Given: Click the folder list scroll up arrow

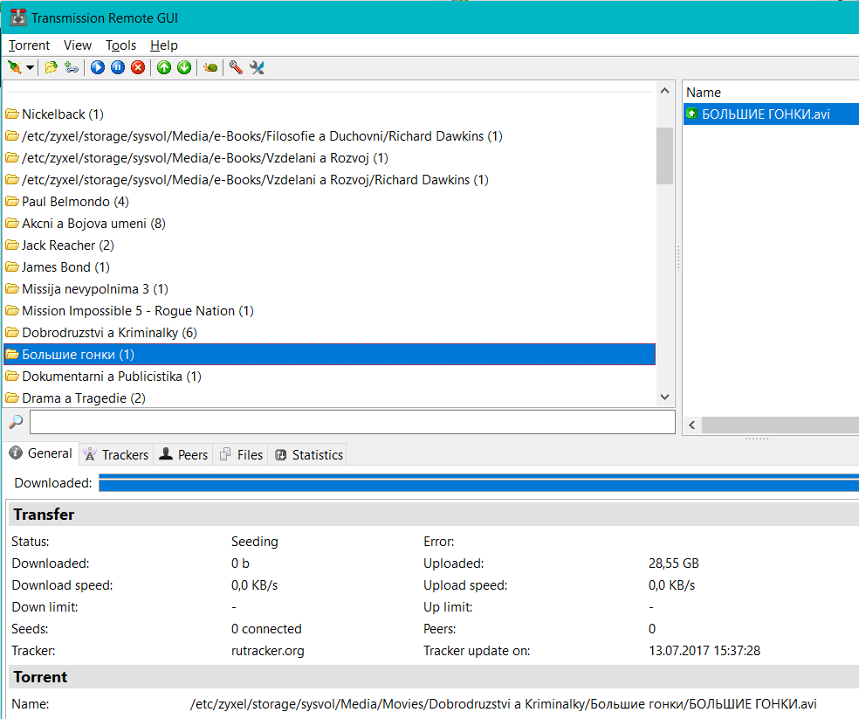Looking at the screenshot, I should click(664, 91).
